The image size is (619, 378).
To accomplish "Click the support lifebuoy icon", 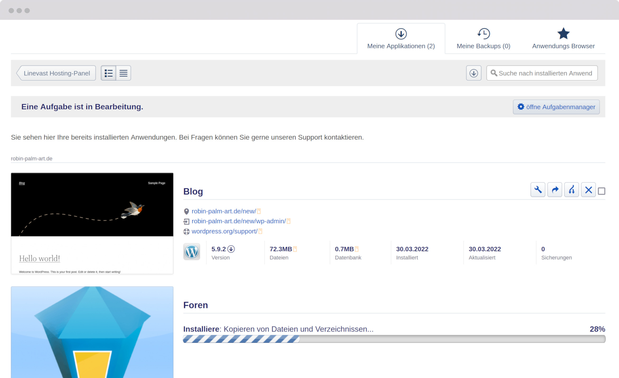I will point(186,232).
